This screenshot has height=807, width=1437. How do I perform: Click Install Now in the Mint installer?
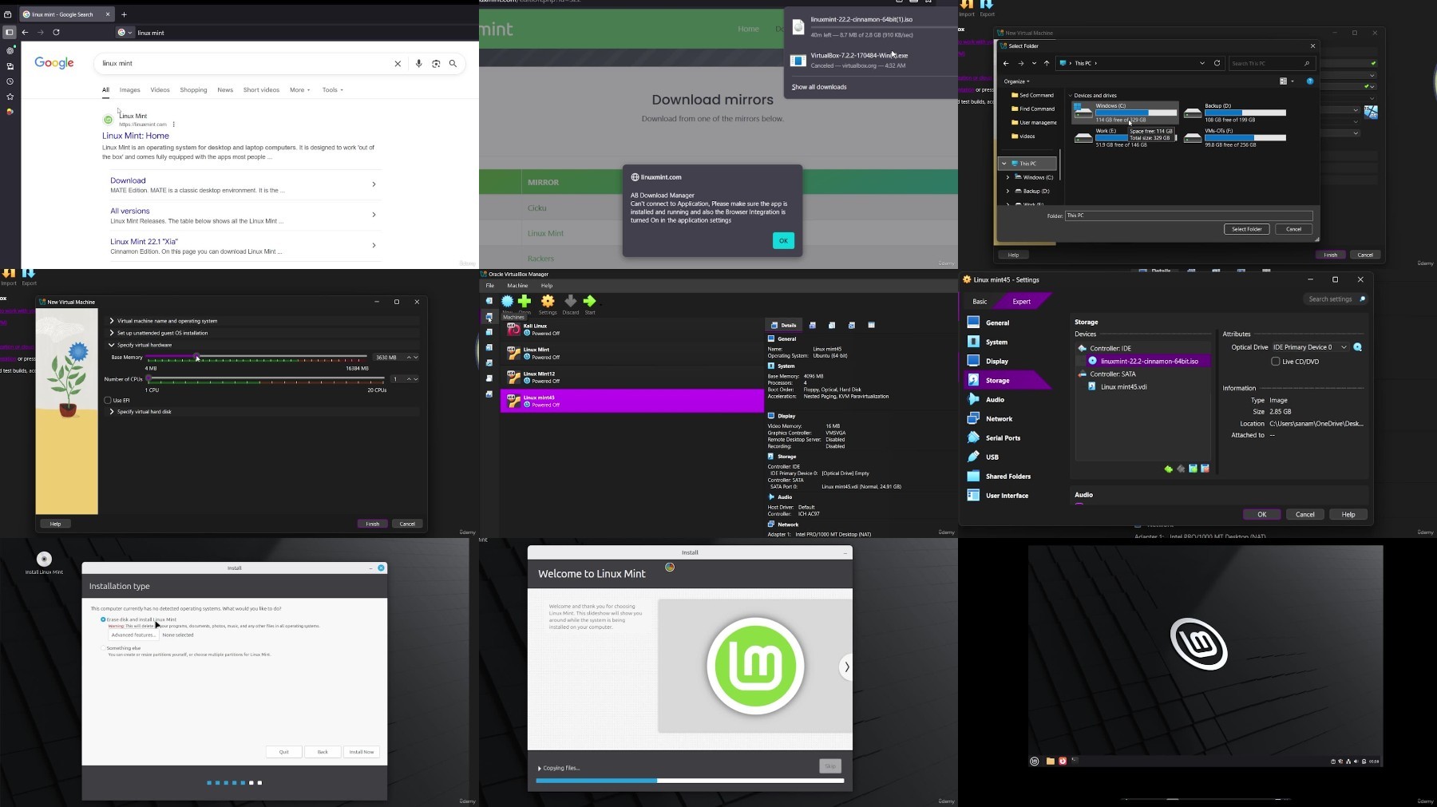point(362,752)
